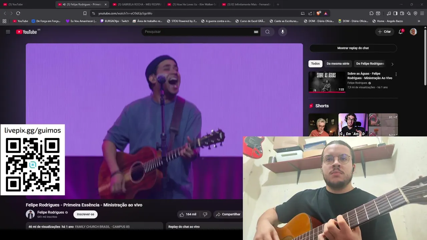Open options menu for Sobre as Águas video
The height and width of the screenshot is (240, 427).
pyautogui.click(x=396, y=74)
